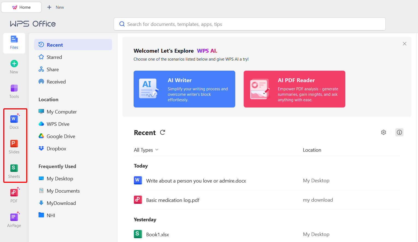418x242 pixels.
Task: Click the WPS Drive cloud icon
Action: [41, 124]
